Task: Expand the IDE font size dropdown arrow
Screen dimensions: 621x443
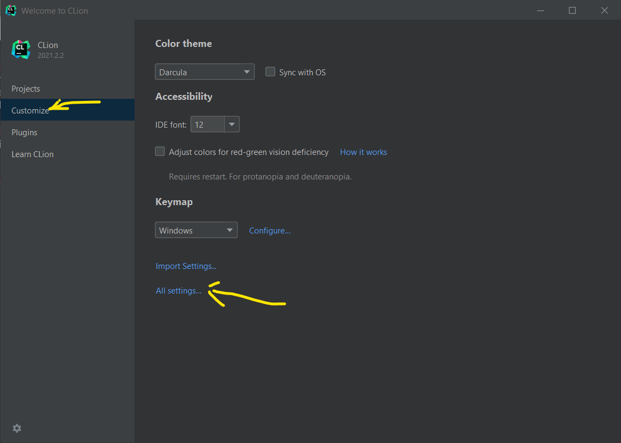Action: 232,124
